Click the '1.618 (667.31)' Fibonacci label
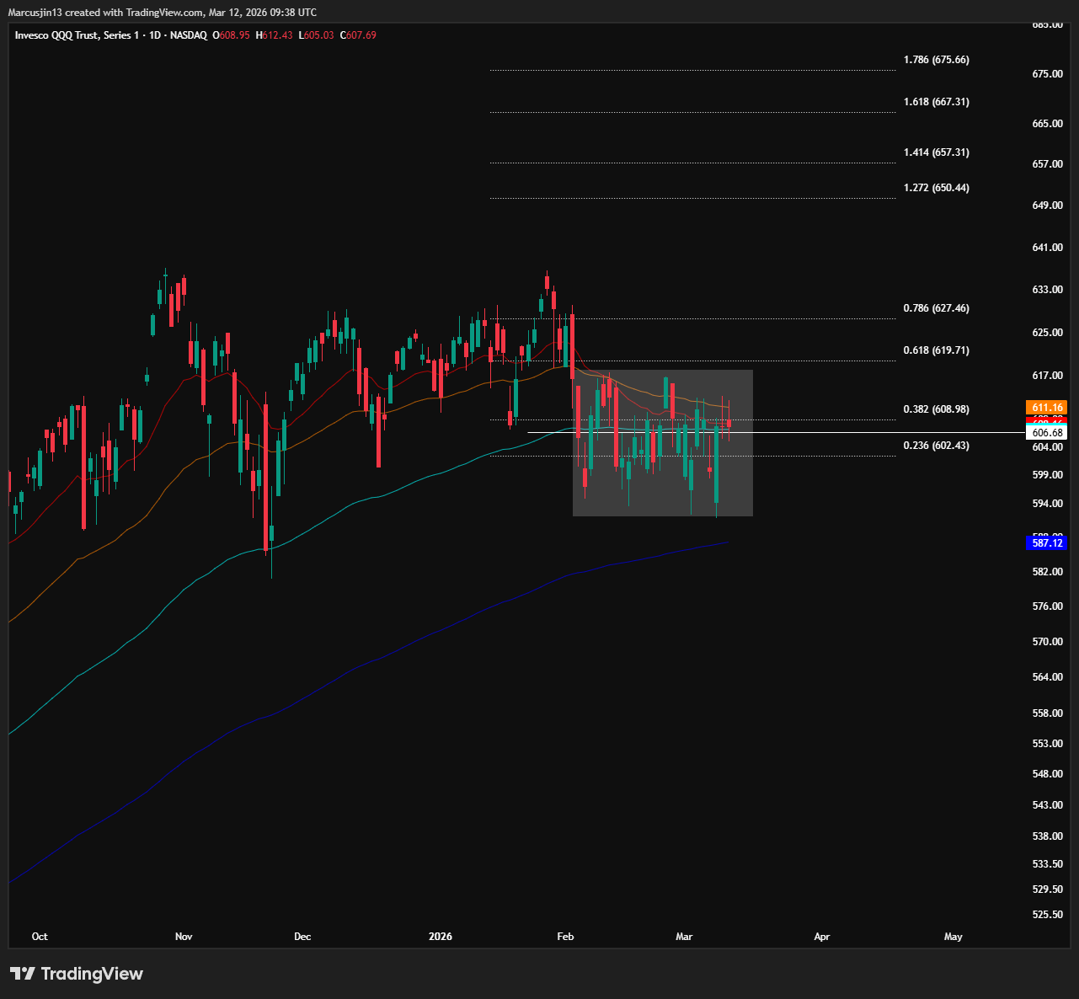Image resolution: width=1079 pixels, height=999 pixels. coord(936,102)
